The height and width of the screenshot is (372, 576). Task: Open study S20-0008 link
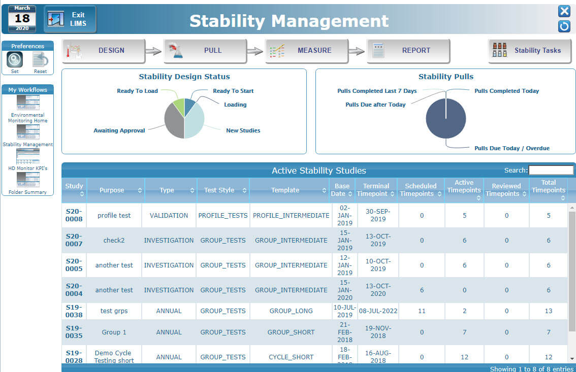[x=74, y=215]
